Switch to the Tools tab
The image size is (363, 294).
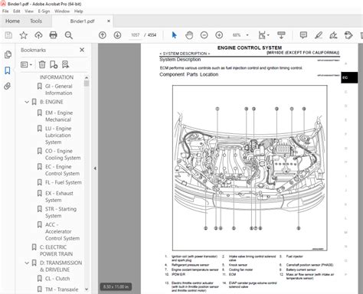(36, 21)
